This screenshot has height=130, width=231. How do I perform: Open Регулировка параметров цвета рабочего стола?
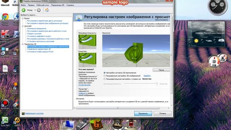47,31
